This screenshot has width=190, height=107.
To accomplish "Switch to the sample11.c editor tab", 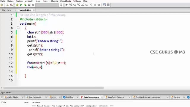I will pos(25,10).
